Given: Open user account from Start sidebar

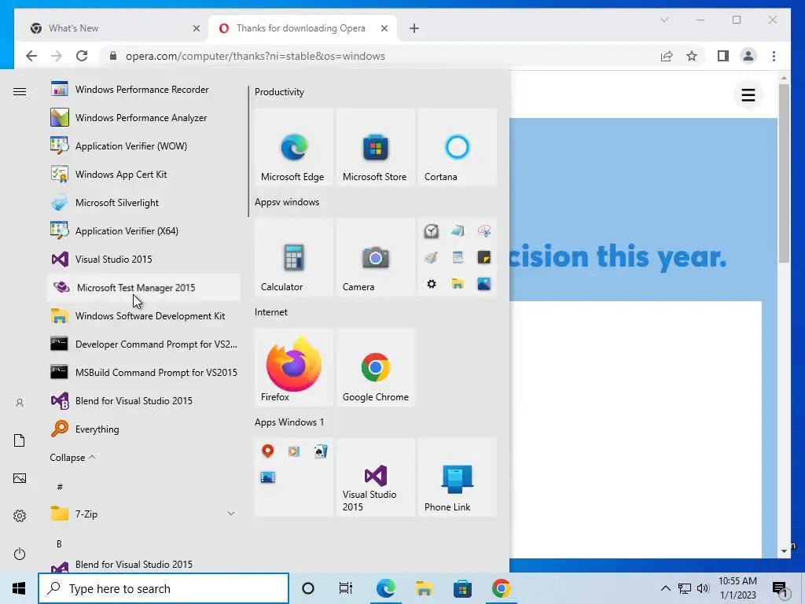Looking at the screenshot, I should (20, 403).
